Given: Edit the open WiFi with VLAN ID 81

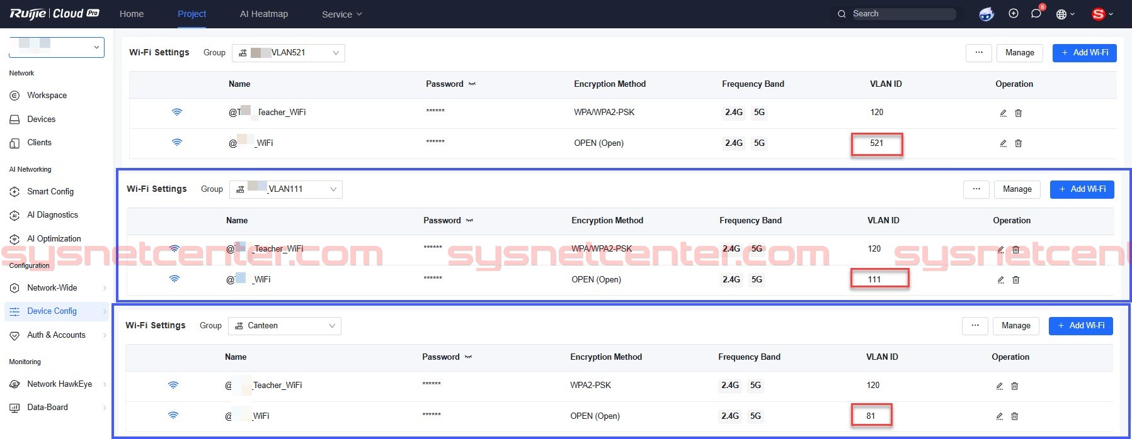Looking at the screenshot, I should coord(999,416).
